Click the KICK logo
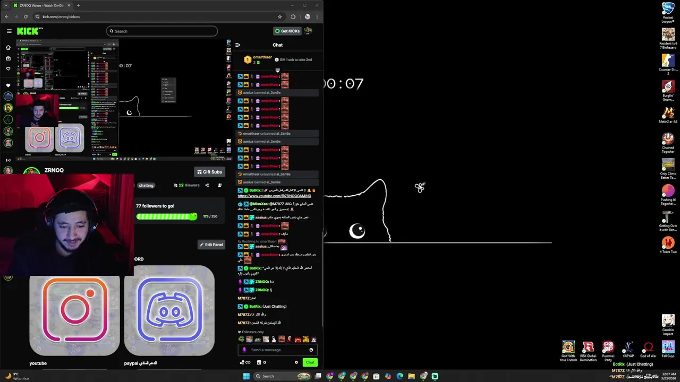The image size is (680, 382). (28, 31)
